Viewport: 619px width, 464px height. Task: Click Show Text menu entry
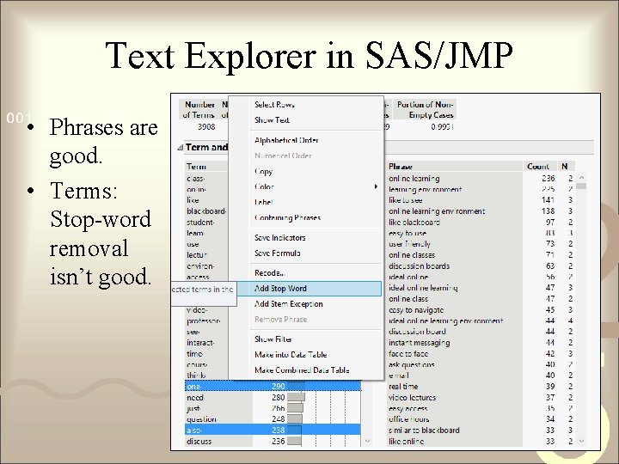pos(272,120)
